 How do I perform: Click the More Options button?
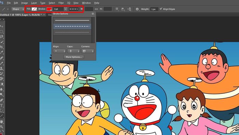pyautogui.click(x=74, y=57)
